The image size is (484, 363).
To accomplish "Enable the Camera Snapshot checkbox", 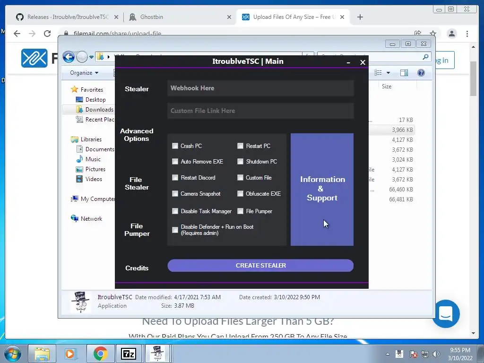I will click(x=175, y=193).
